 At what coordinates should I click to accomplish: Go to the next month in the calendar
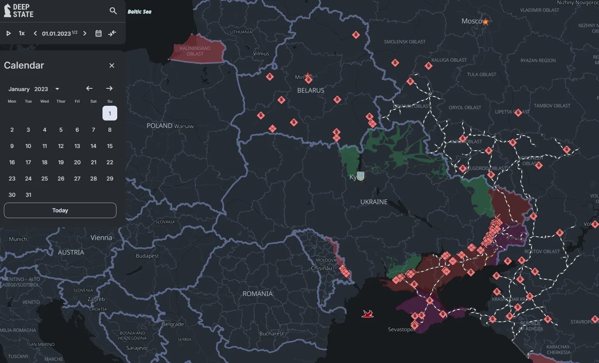(x=109, y=89)
